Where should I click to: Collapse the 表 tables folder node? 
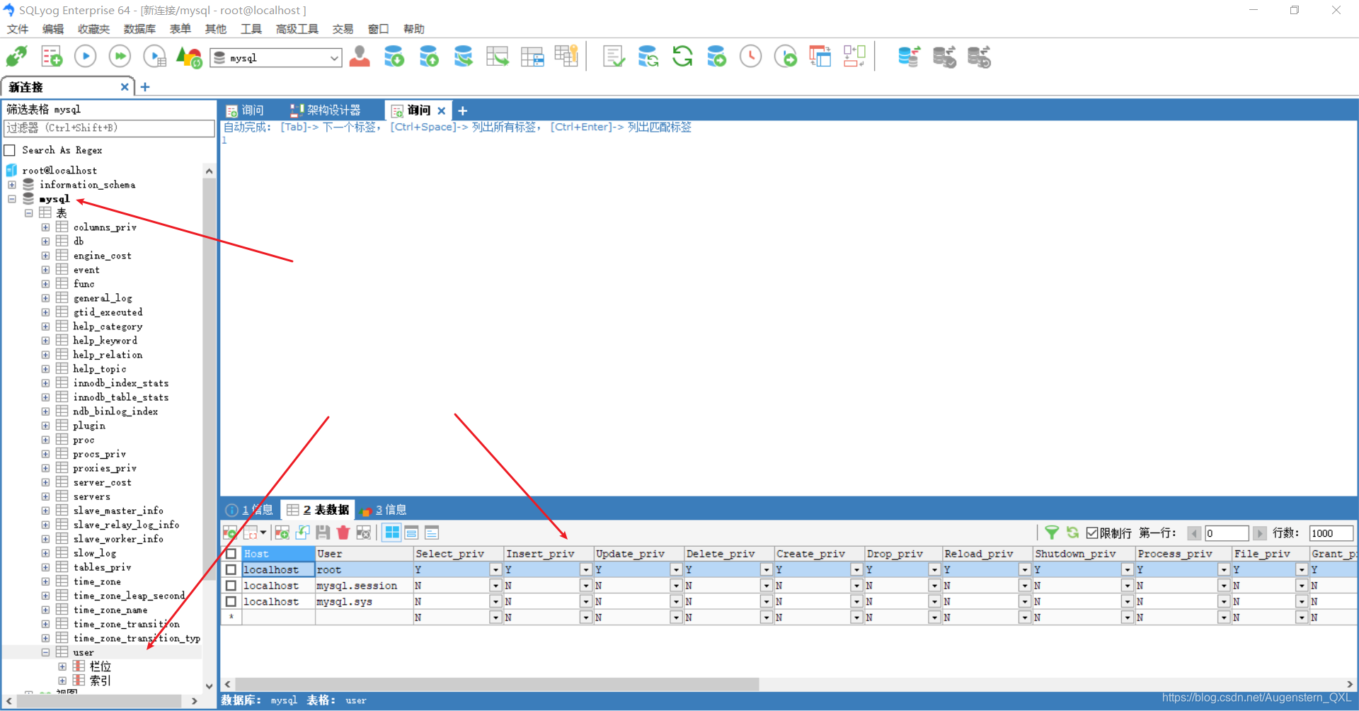pos(29,213)
